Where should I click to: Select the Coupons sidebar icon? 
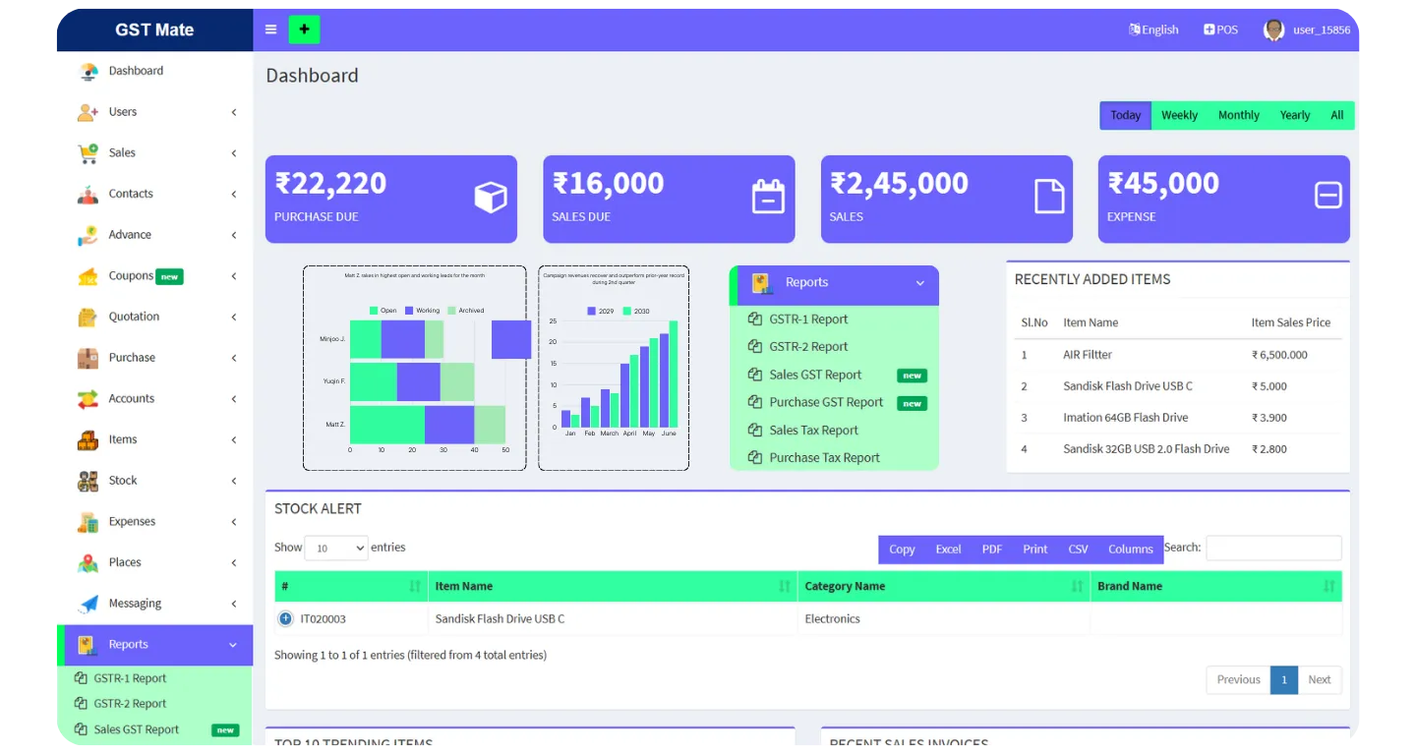click(x=88, y=275)
